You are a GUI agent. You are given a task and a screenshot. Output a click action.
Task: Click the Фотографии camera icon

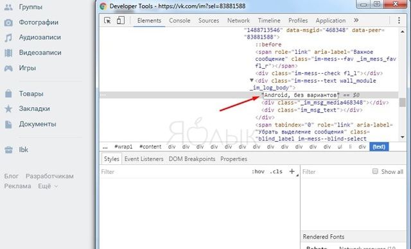click(x=8, y=22)
